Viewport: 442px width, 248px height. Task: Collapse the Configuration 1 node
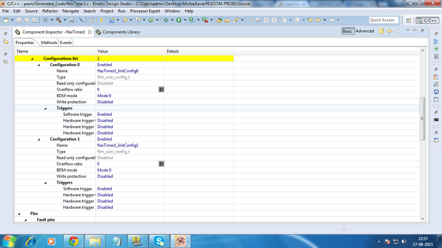(x=39, y=139)
